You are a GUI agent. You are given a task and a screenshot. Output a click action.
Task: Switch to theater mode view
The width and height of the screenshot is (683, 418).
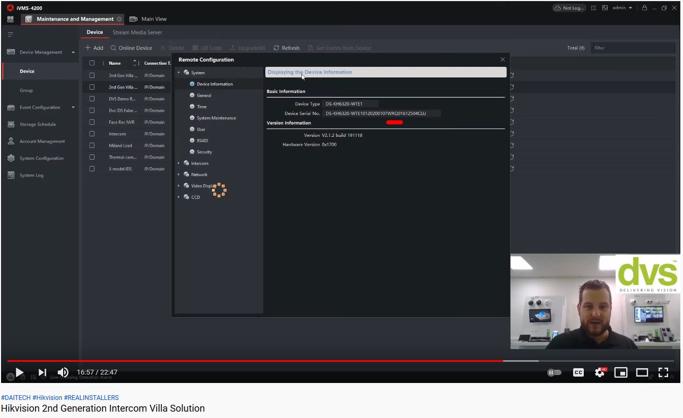pos(642,372)
